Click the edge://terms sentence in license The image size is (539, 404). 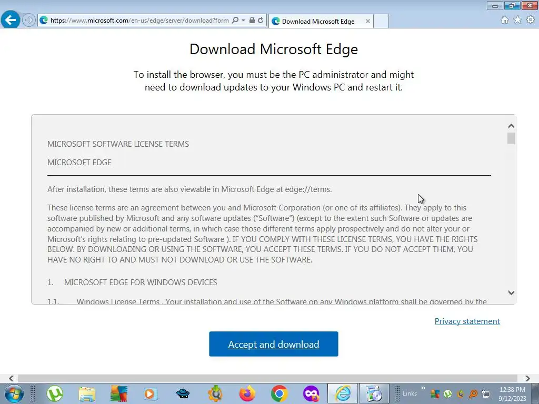[x=189, y=189]
